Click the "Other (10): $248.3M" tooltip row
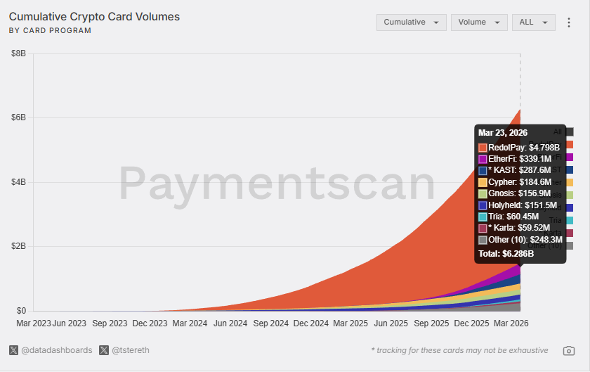590x372 pixels. 520,240
